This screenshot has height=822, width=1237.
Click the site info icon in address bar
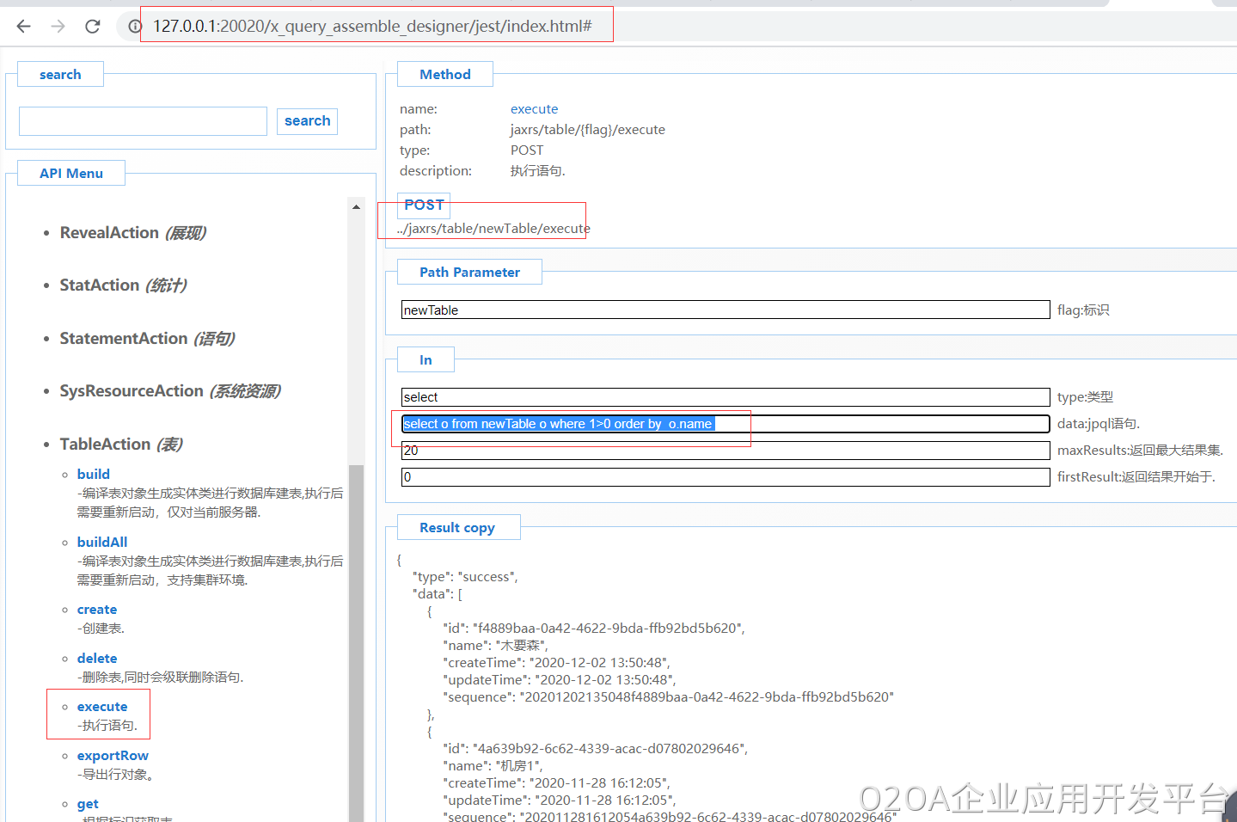[x=134, y=27]
